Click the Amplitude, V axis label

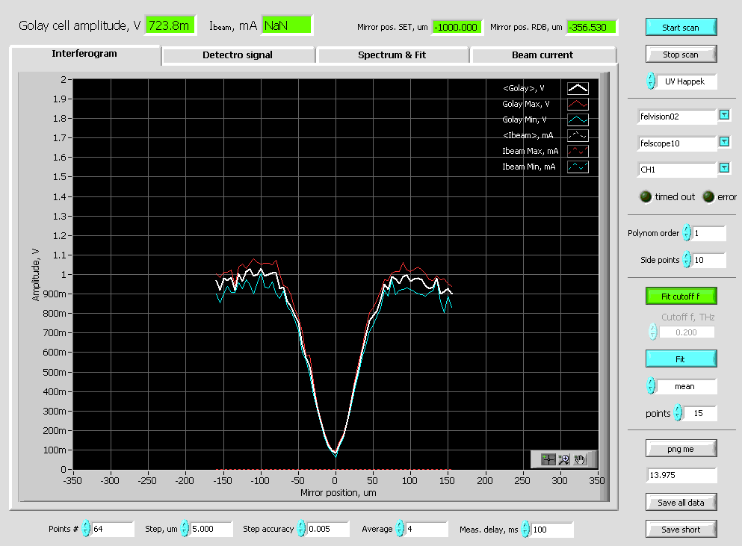tap(35, 275)
